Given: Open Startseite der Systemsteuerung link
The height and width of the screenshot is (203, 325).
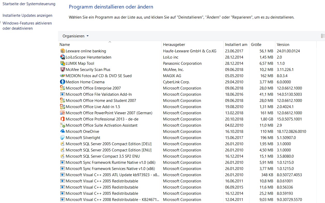Looking at the screenshot, I should tap(29, 4).
